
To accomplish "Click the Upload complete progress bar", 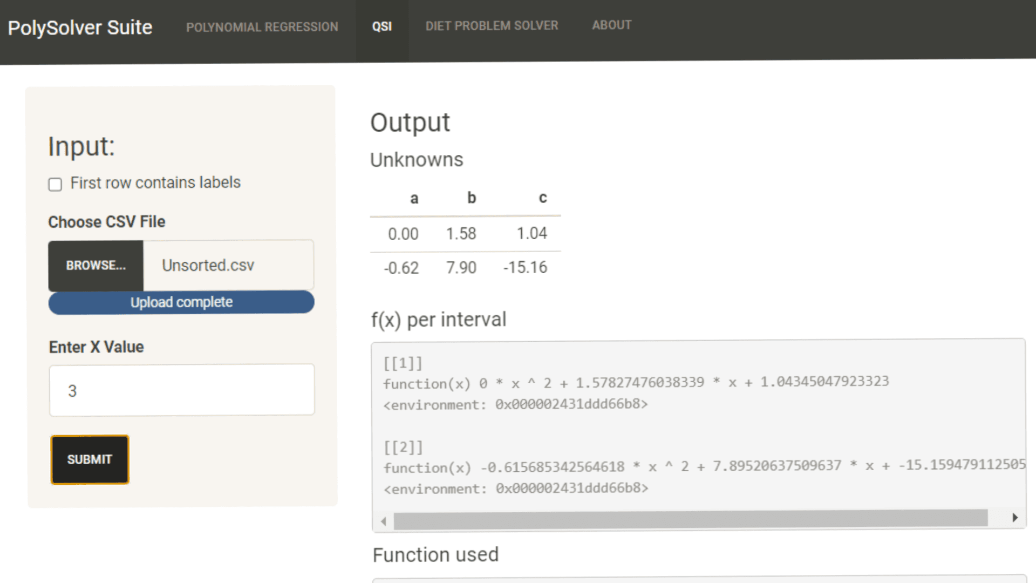I will 181,302.
